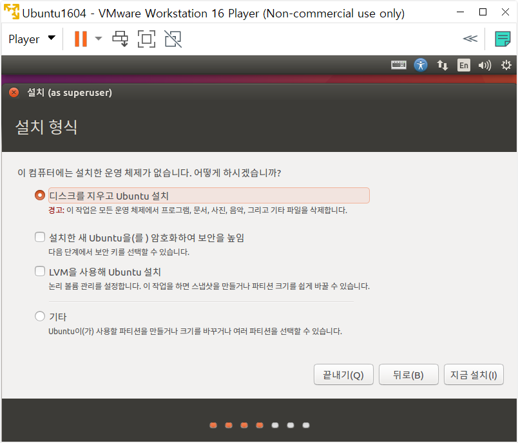This screenshot has height=443, width=518.
Task: Open the sound volume indicator
Action: pos(484,66)
